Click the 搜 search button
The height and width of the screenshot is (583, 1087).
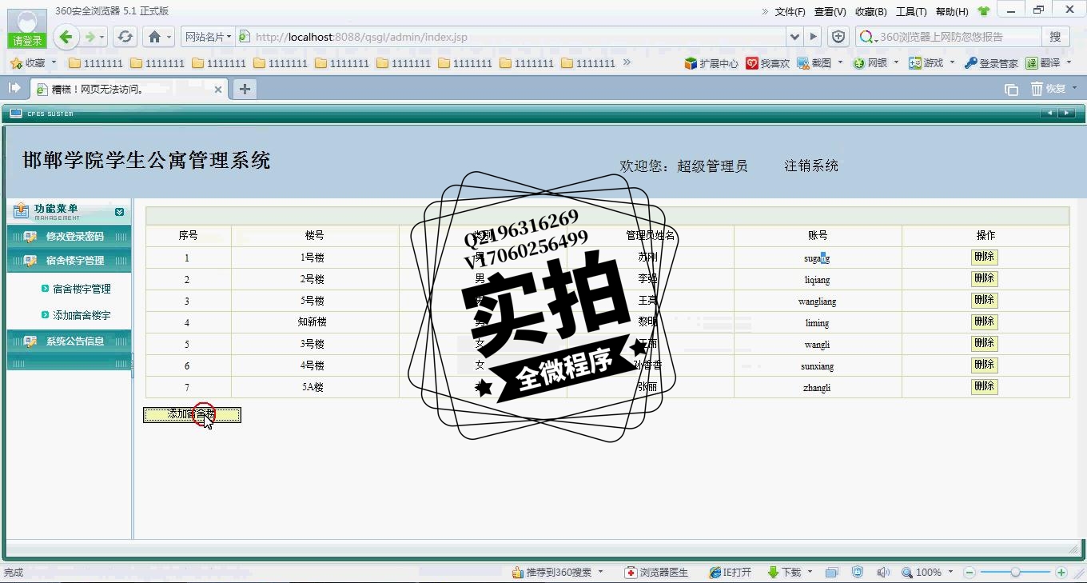tap(1055, 37)
